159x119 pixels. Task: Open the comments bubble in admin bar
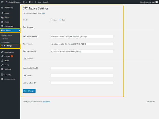(31, 2)
